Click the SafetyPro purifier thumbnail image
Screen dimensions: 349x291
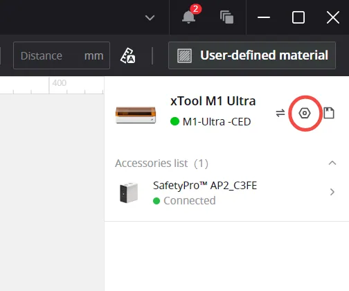[129, 193]
